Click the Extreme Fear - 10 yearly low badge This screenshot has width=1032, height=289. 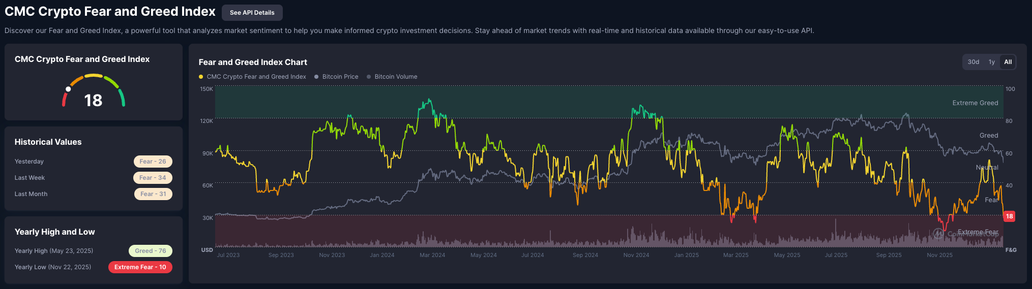pyautogui.click(x=140, y=267)
